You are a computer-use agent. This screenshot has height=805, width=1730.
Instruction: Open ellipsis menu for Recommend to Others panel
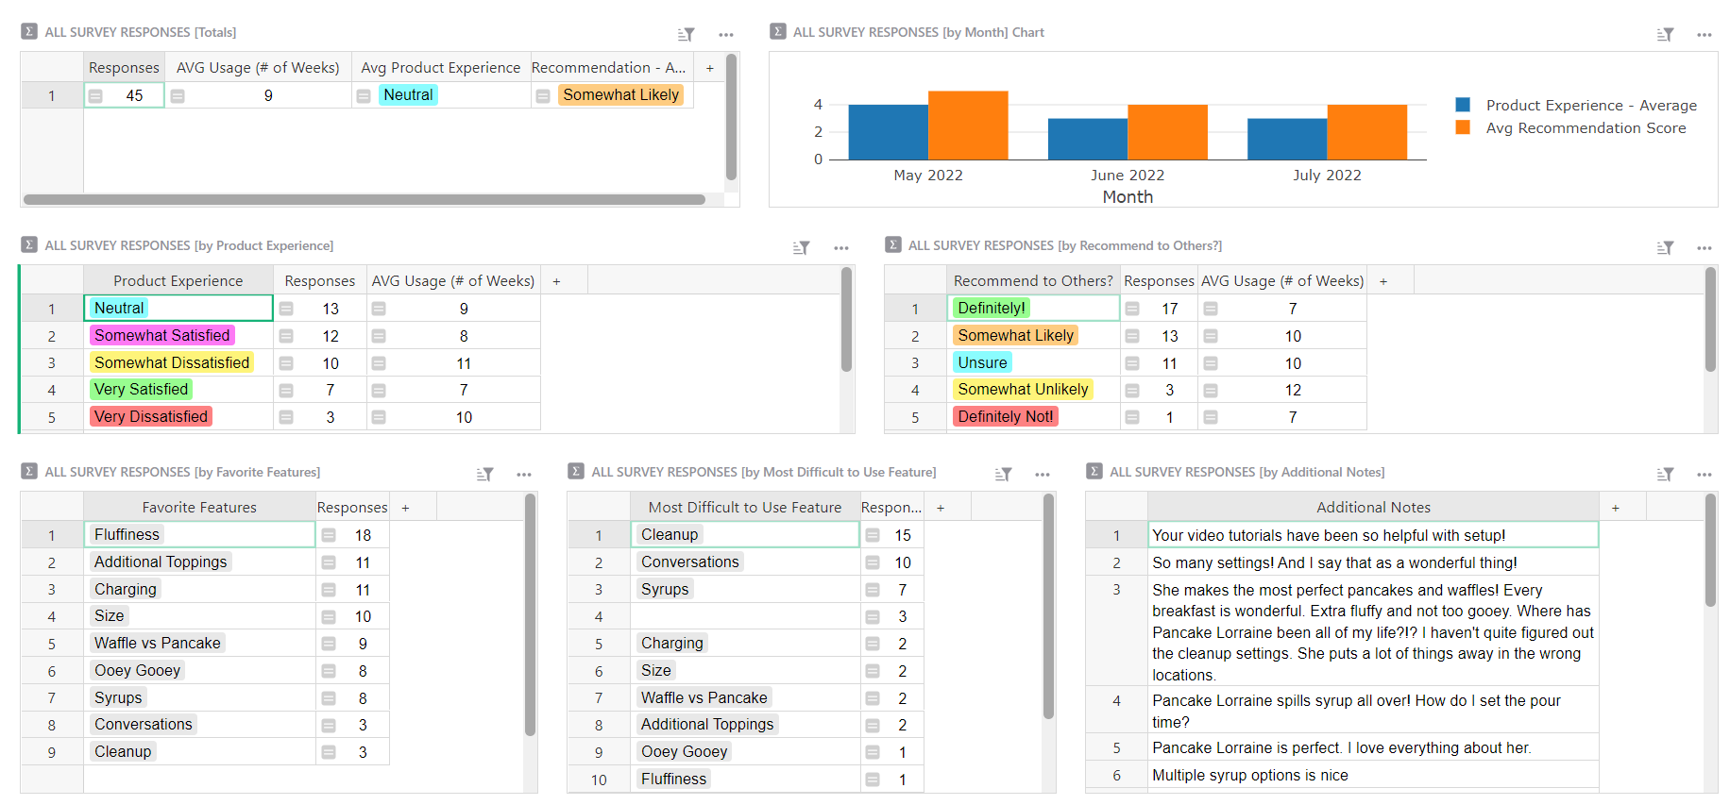point(1704,248)
